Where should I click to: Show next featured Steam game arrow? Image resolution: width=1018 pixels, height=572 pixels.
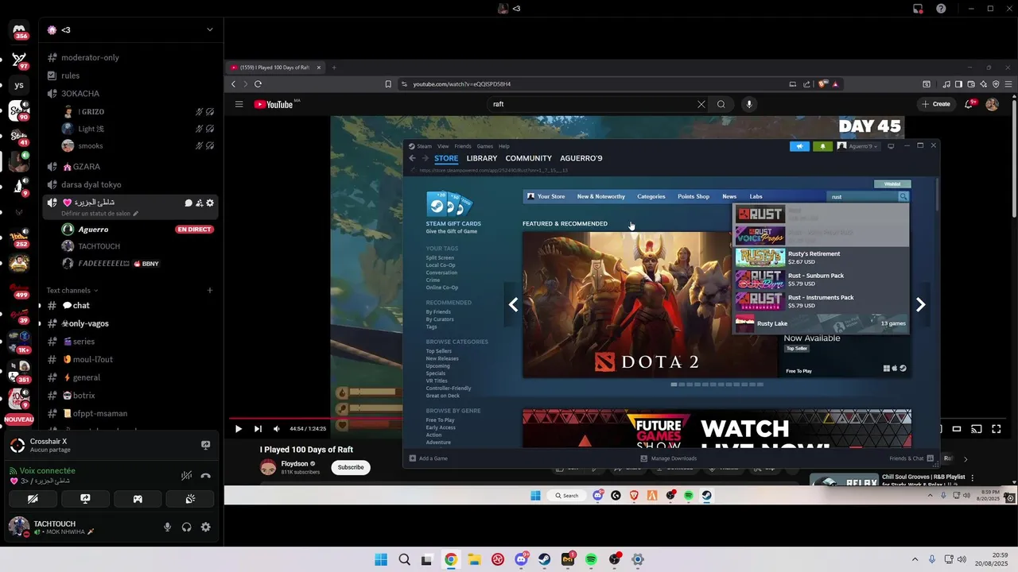point(920,304)
